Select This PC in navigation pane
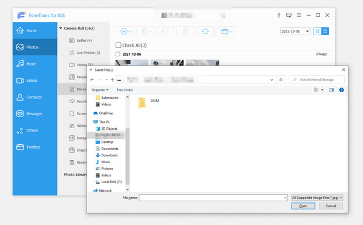The image size is (363, 225). (x=102, y=122)
